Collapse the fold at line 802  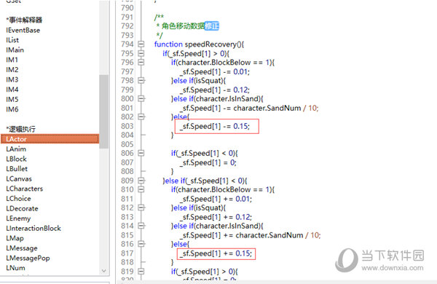(x=141, y=117)
